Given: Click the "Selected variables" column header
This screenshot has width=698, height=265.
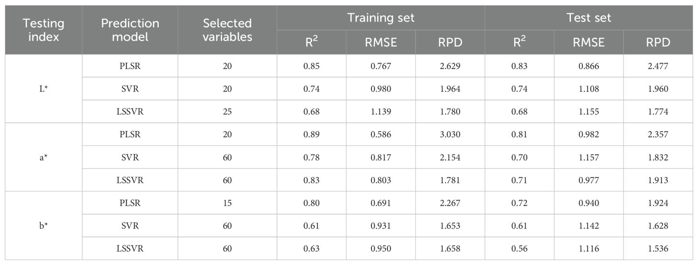Looking at the screenshot, I should click(227, 30).
